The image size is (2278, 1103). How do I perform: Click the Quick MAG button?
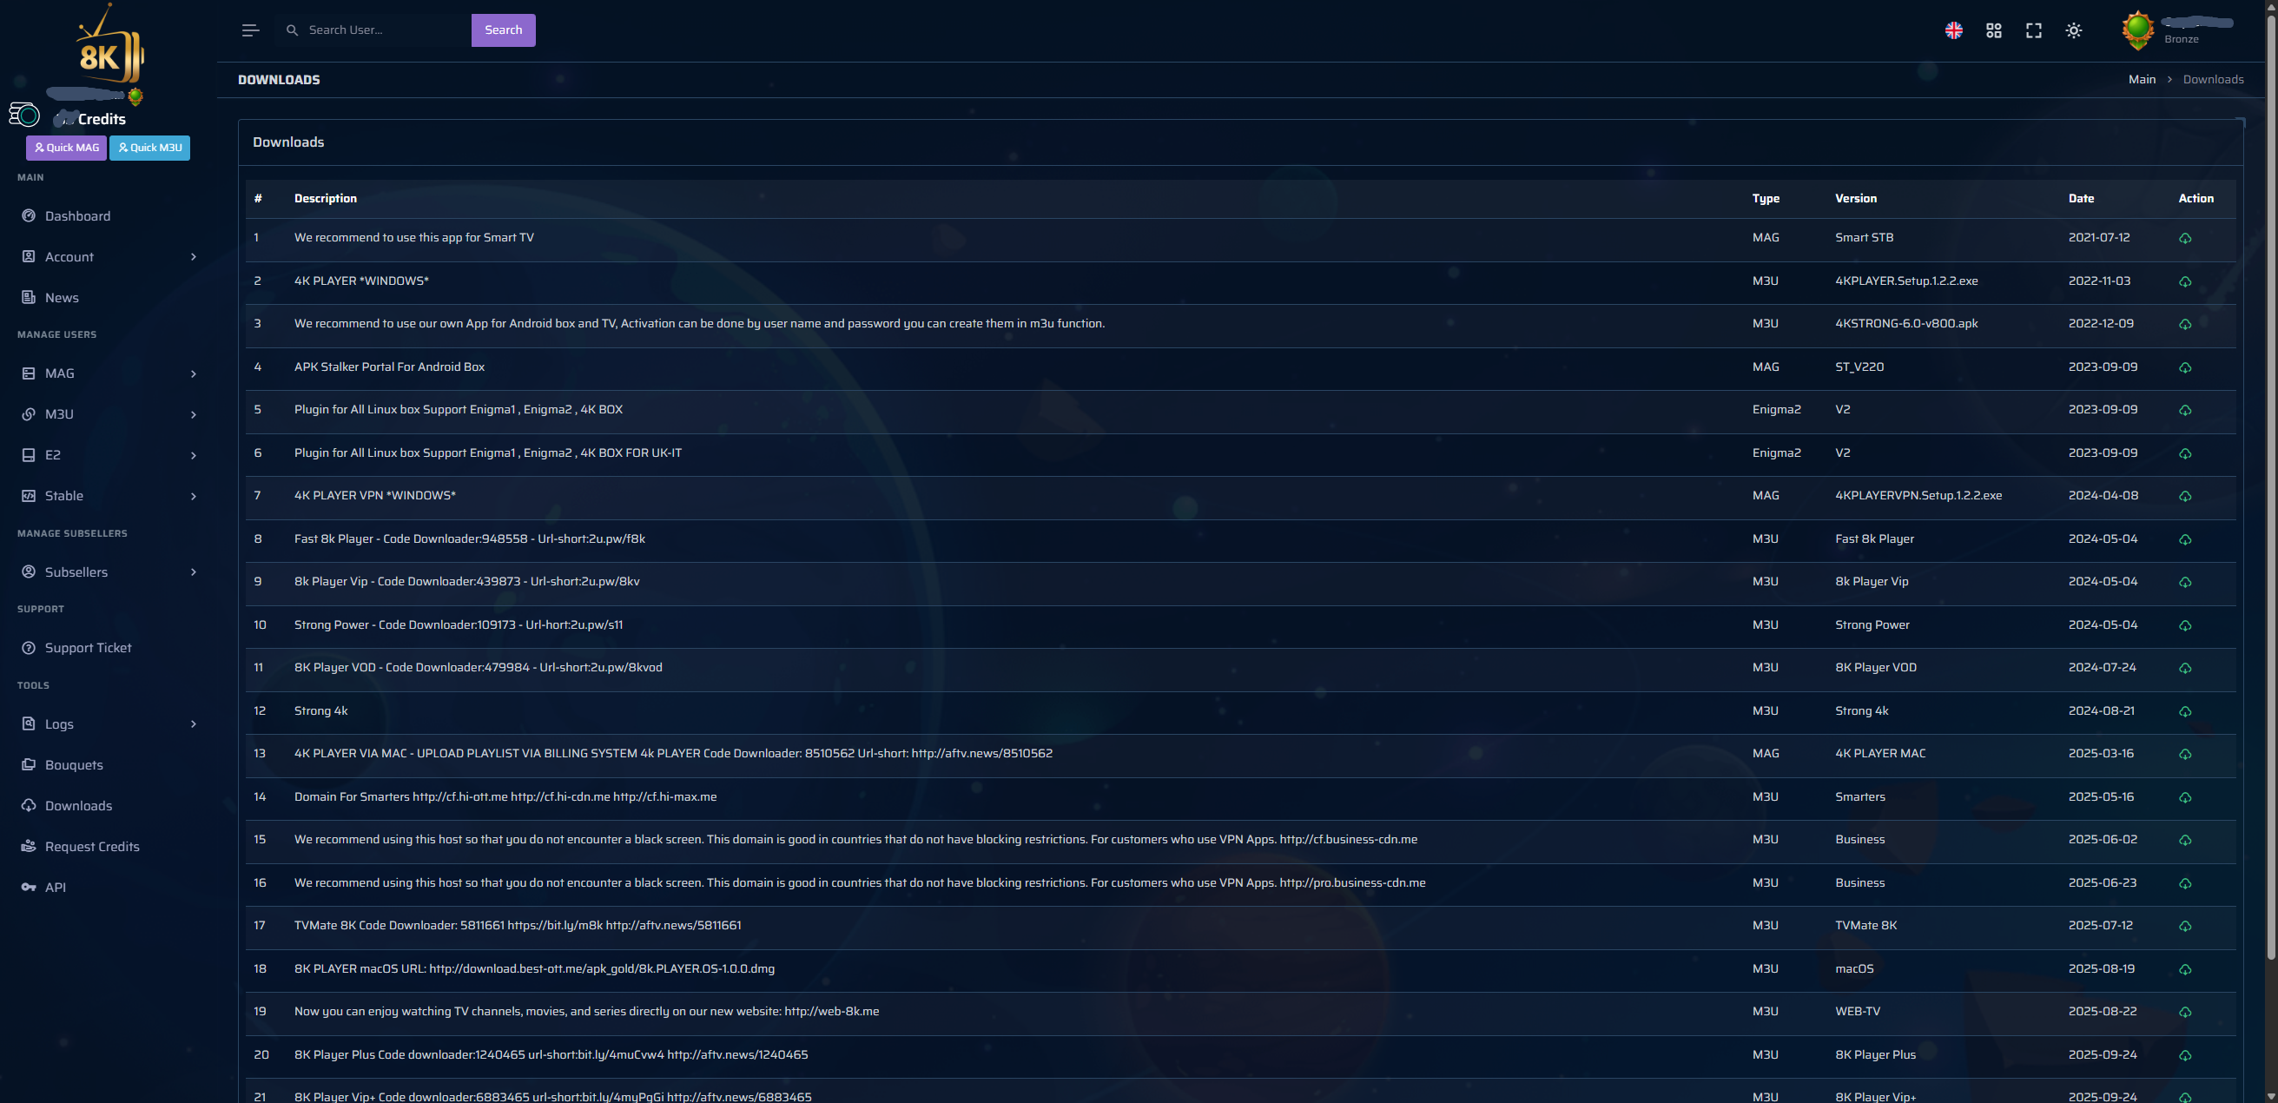[x=66, y=148]
